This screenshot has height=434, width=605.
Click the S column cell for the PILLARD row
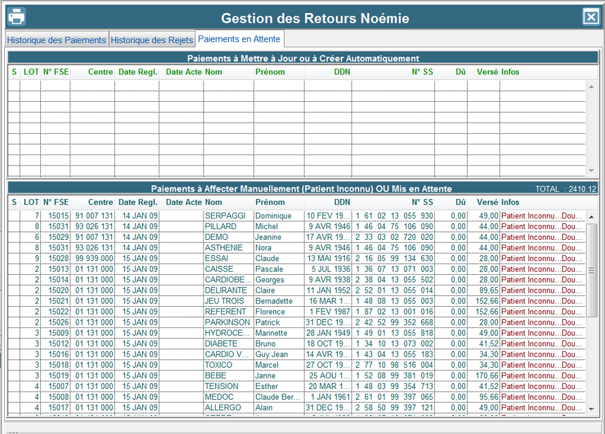(x=14, y=226)
